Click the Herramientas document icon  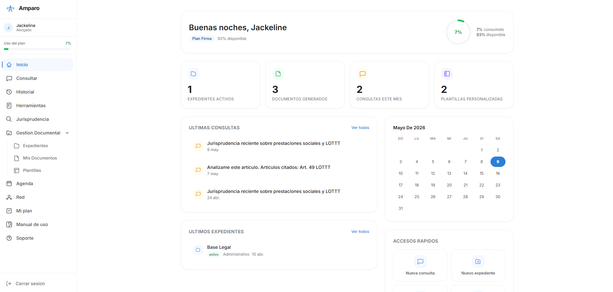pyautogui.click(x=9, y=106)
